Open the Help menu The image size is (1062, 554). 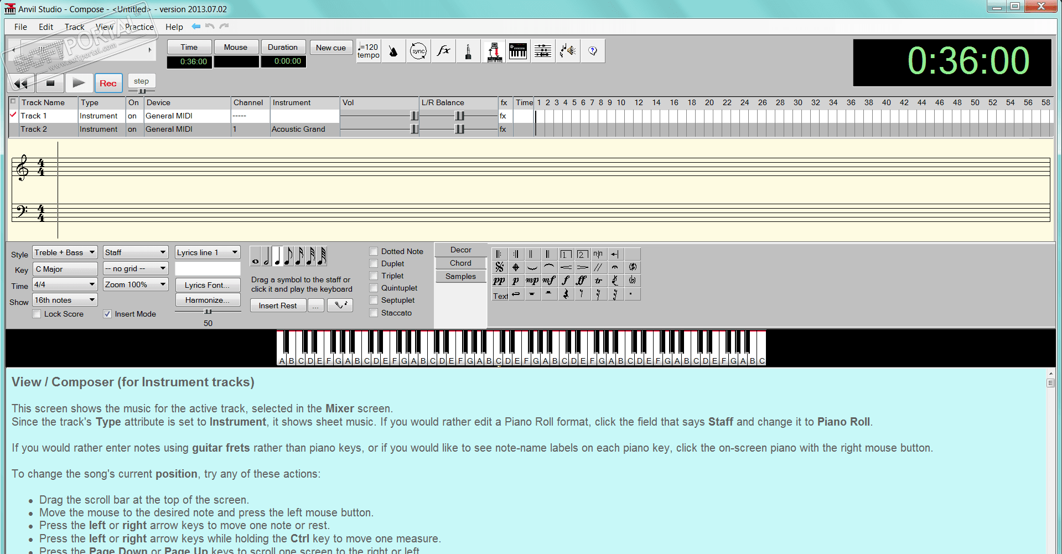coord(174,27)
